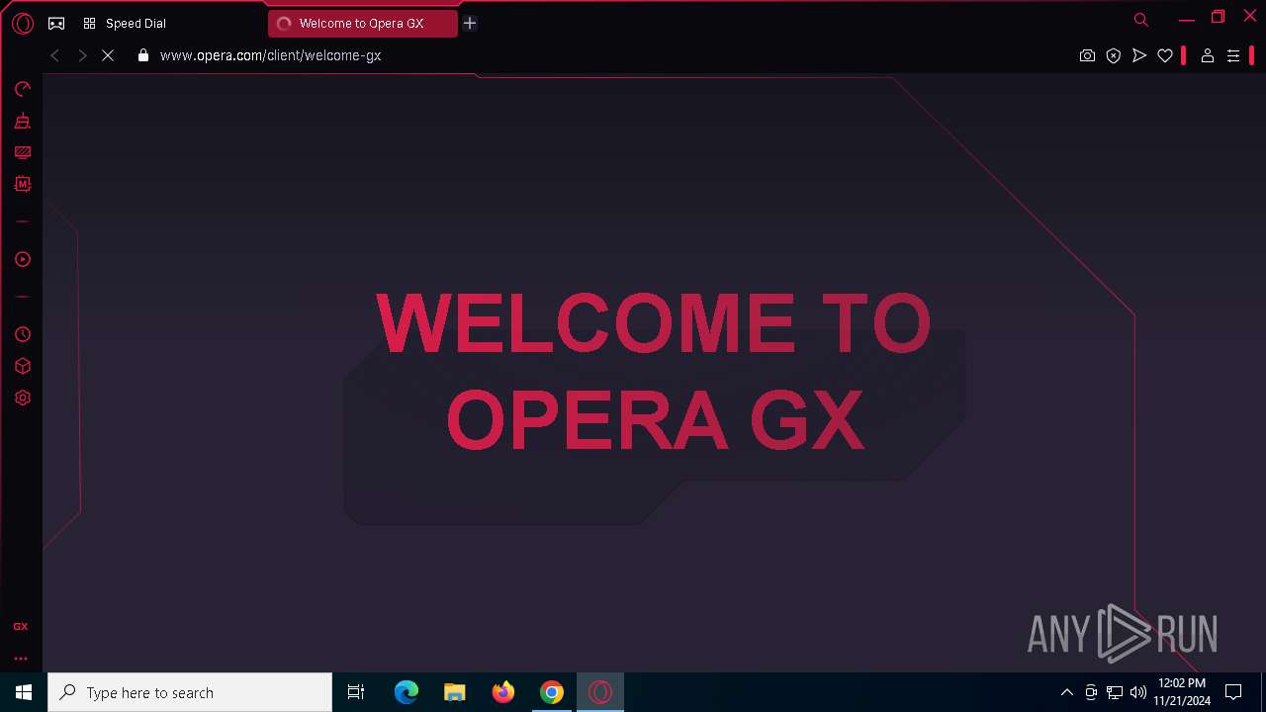The height and width of the screenshot is (712, 1266).
Task: Go forward to next page
Action: (x=82, y=56)
